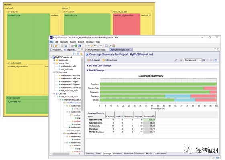Click the green run toolbar button

(76, 46)
